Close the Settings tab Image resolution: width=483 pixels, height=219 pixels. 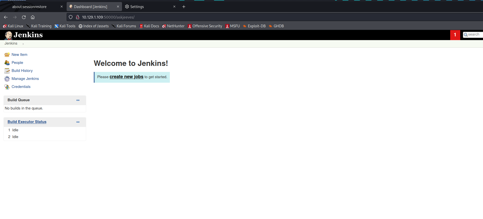[174, 7]
